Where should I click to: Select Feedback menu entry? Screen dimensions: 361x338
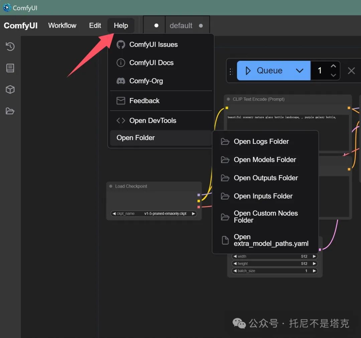point(161,101)
